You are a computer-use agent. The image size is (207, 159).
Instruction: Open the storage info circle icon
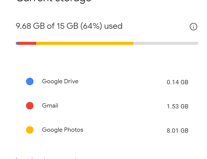193,27
